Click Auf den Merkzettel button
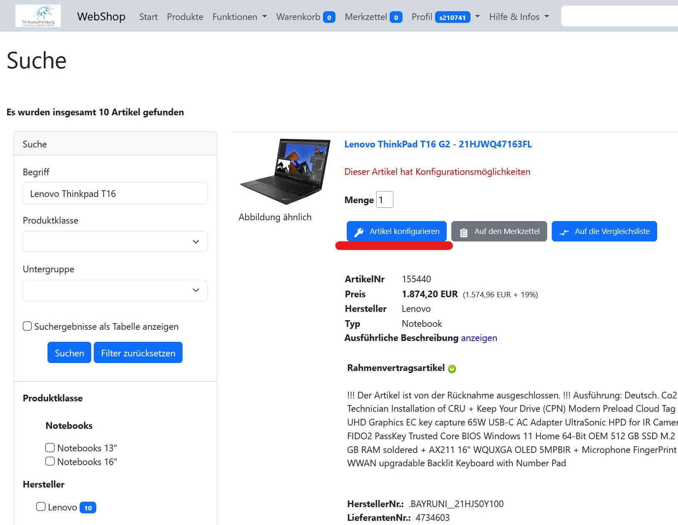Screen dimensions: 678x525 [499, 231]
